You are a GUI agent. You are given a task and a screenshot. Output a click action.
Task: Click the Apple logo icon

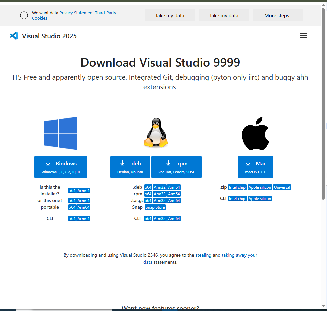[x=256, y=134]
